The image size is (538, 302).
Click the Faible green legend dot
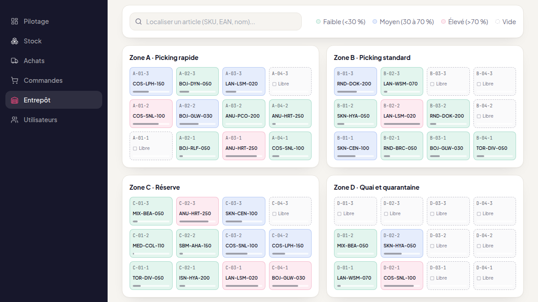coord(318,21)
